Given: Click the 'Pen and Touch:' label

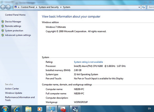Looking at the screenshot, I should [54, 79].
